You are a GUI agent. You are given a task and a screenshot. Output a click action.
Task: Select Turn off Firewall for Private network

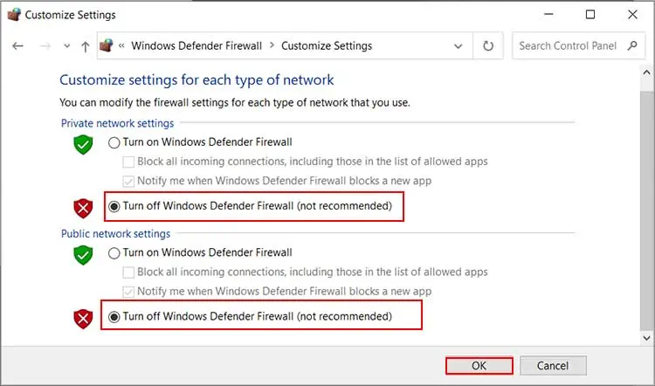[114, 207]
